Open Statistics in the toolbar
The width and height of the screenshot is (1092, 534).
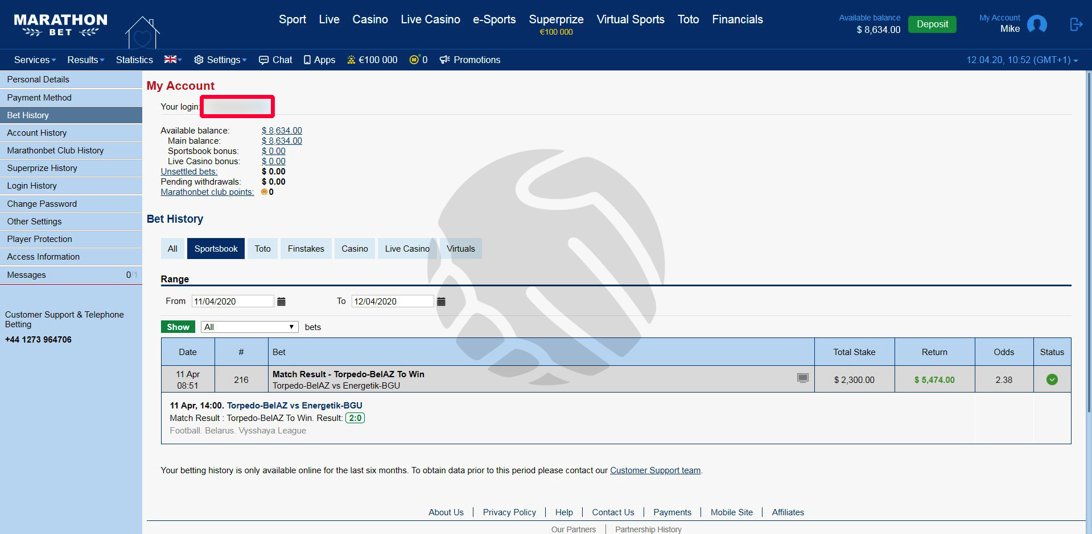[x=134, y=60]
